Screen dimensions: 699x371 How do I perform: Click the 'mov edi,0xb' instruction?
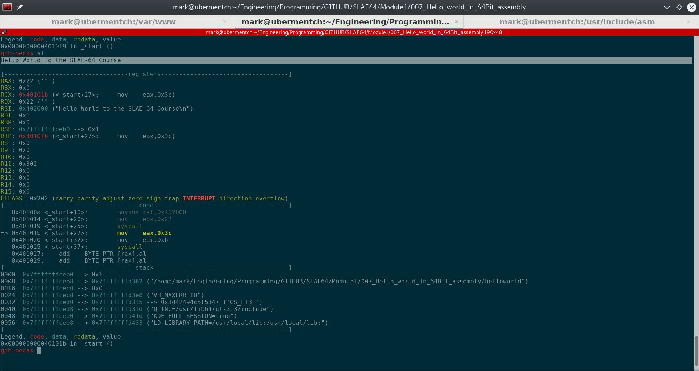[142, 240]
